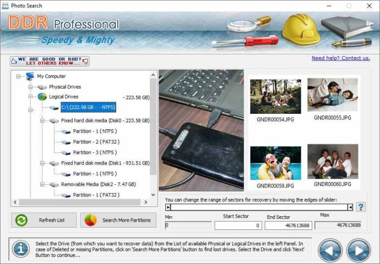Collapse the Fixed hard disk media Disk1 node
Image resolution: width=380 pixels, height=264 pixels.
(x=42, y=163)
